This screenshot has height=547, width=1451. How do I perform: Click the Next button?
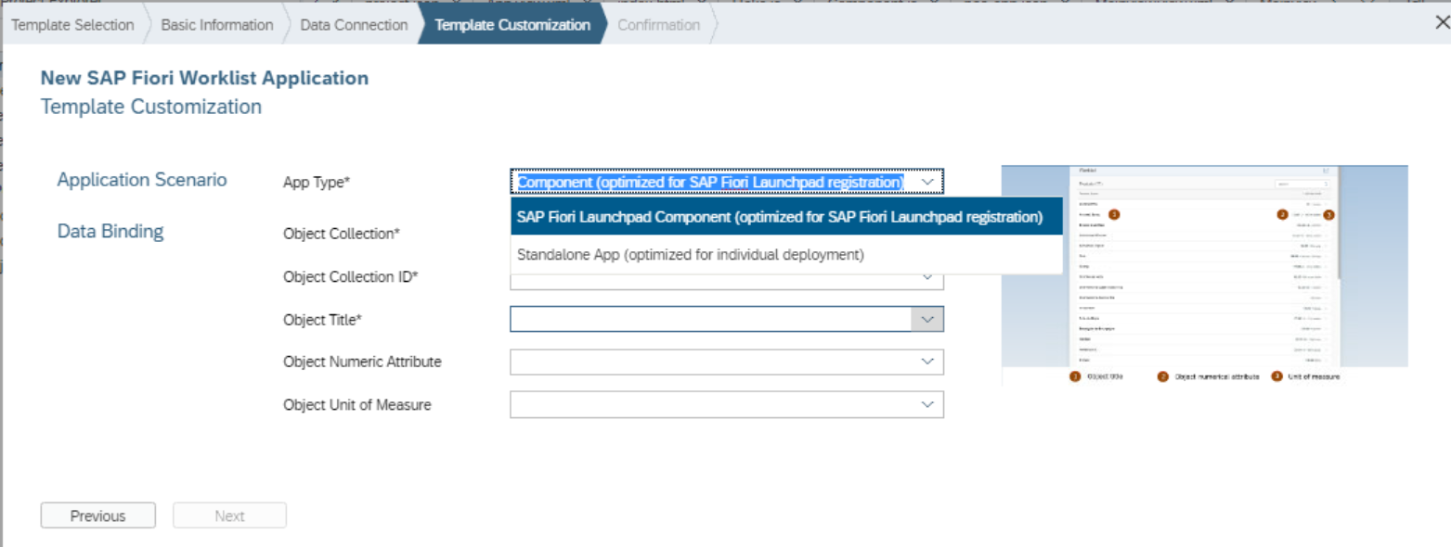coord(229,515)
